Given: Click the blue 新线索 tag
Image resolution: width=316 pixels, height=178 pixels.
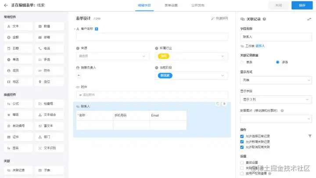Looking at the screenshot, I should [x=165, y=76].
